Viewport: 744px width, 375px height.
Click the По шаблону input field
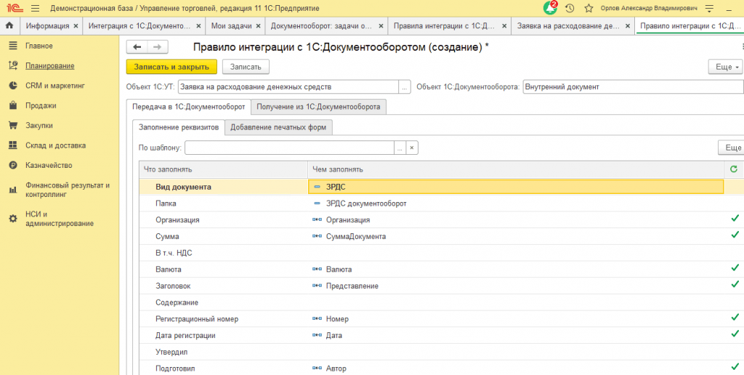(289, 148)
